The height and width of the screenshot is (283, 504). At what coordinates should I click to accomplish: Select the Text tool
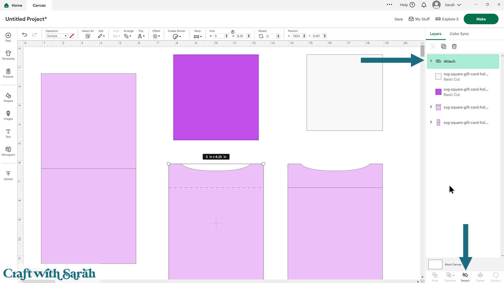[8, 133]
